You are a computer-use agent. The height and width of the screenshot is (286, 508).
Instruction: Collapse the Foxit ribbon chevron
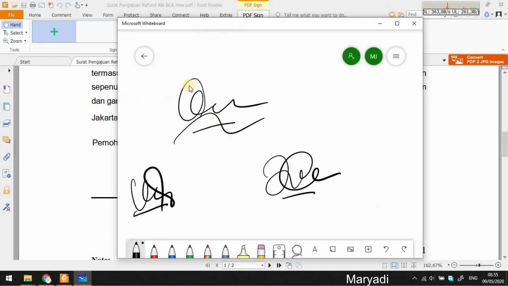coord(503,50)
